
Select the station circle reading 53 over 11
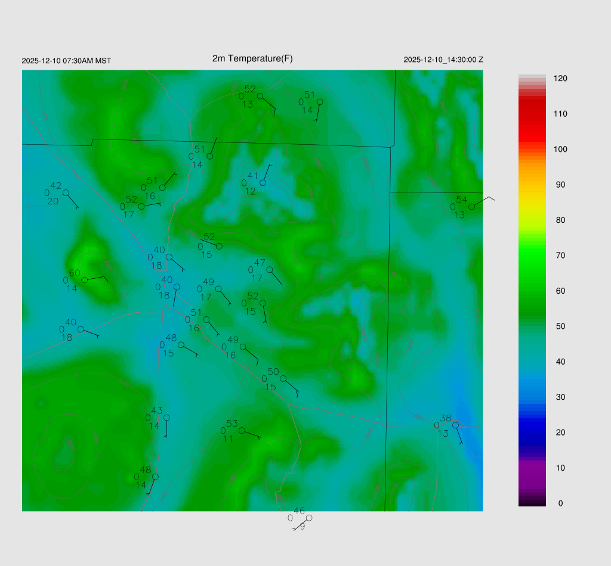coord(242,430)
